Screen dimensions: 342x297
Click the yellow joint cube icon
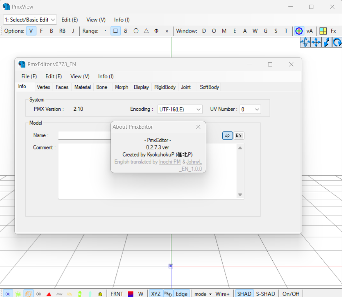click(x=100, y=294)
